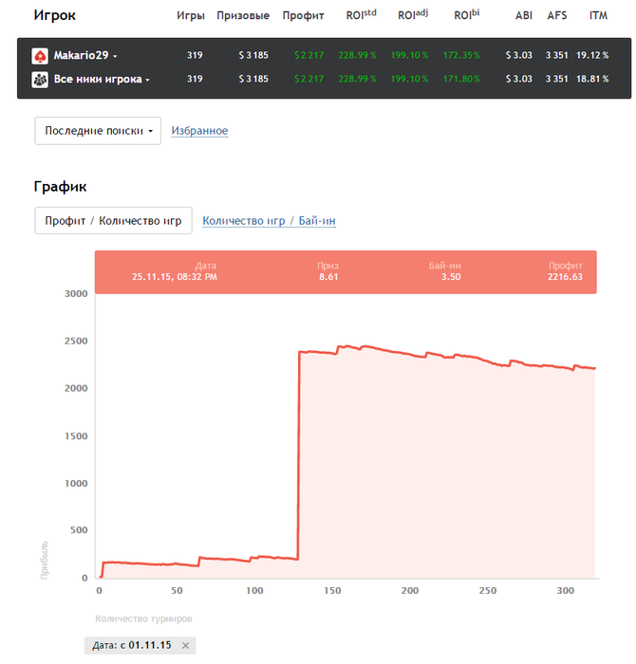Screen dimensions: 636x664
Task: Click the PokerStars icon beside Makario29
Action: click(40, 56)
